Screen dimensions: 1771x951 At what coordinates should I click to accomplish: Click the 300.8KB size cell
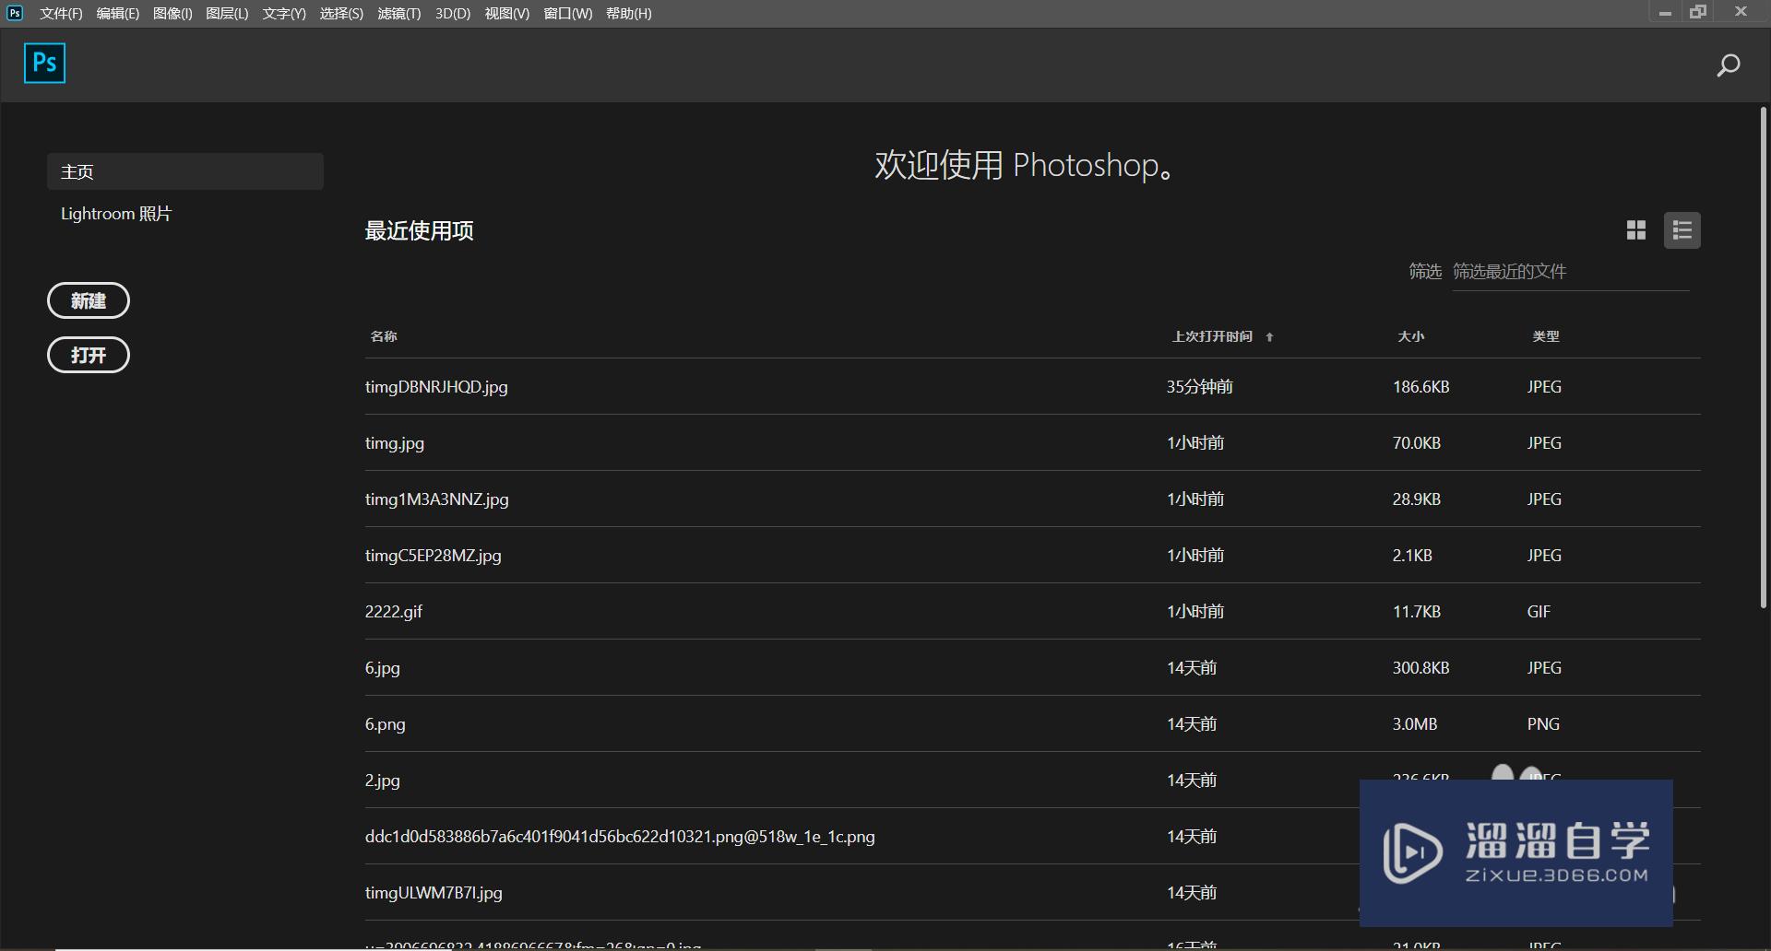tap(1421, 668)
